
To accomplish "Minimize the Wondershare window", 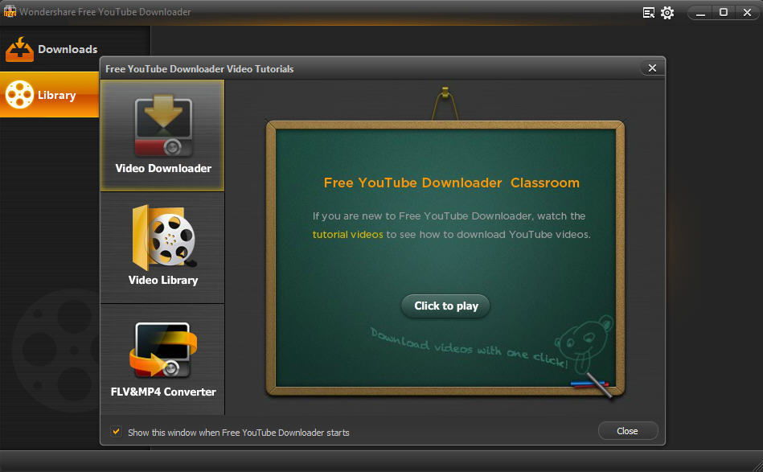I will tap(700, 13).
